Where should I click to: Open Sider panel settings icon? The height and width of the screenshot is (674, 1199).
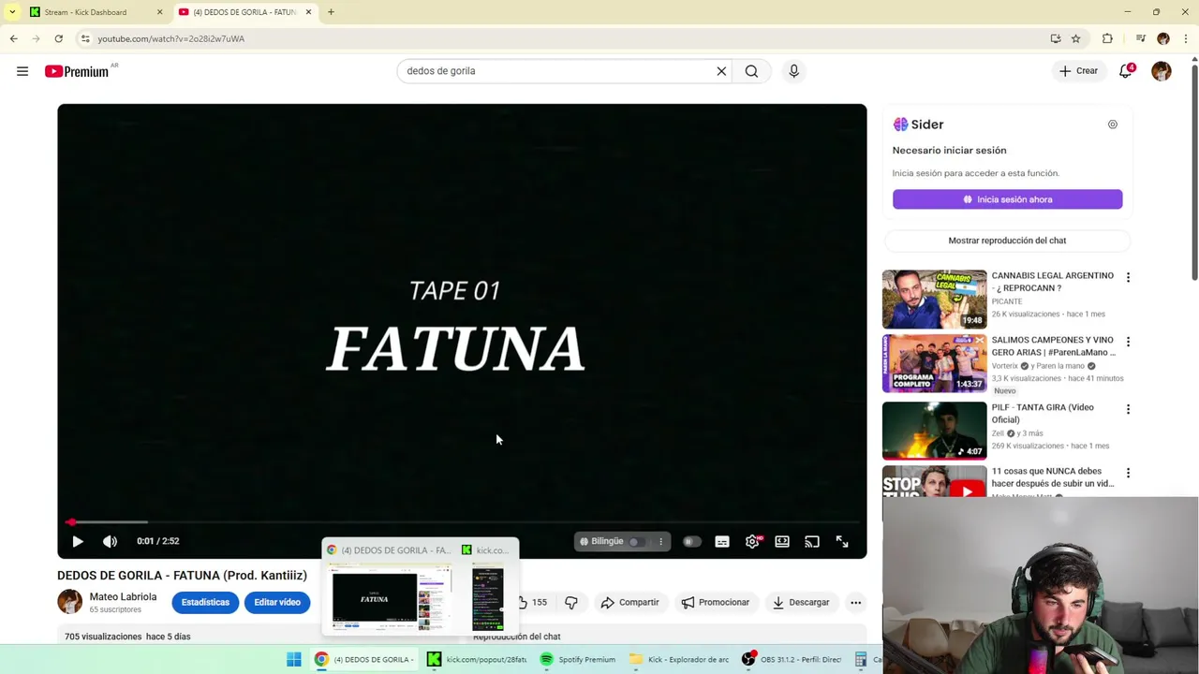(x=1113, y=125)
